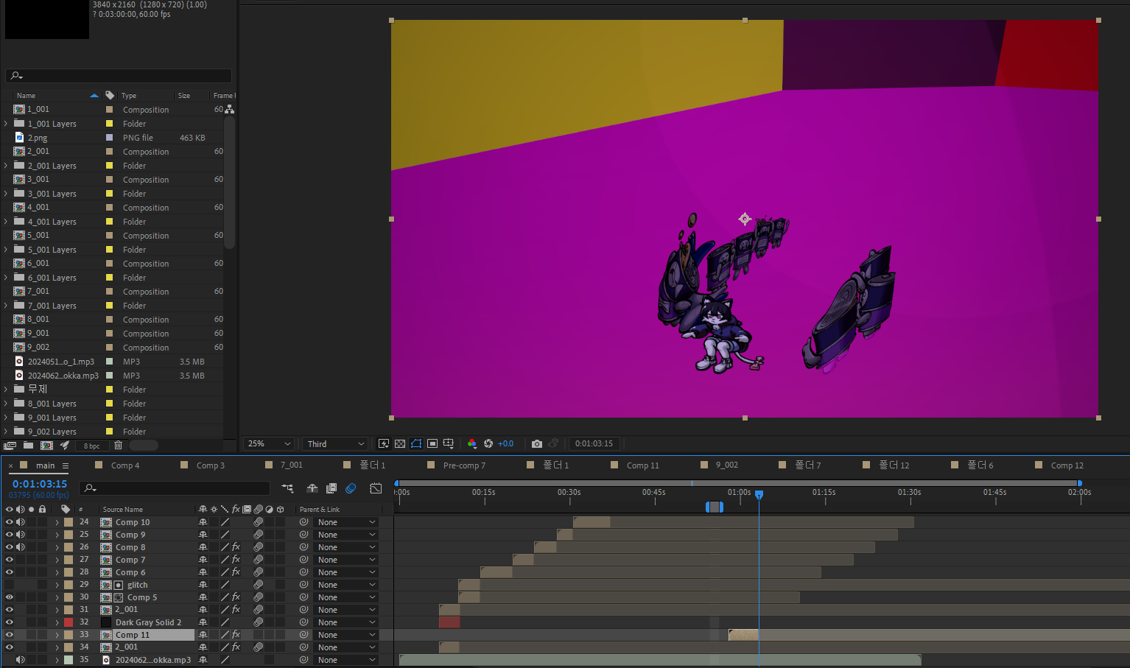Mute audio of Comp 9 layer
This screenshot has height=668, width=1130.
[x=21, y=535]
